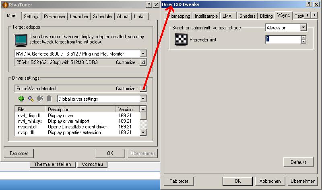This screenshot has height=190, width=322.
Task: Click Tab order in RivaTuner window
Action: [19, 153]
